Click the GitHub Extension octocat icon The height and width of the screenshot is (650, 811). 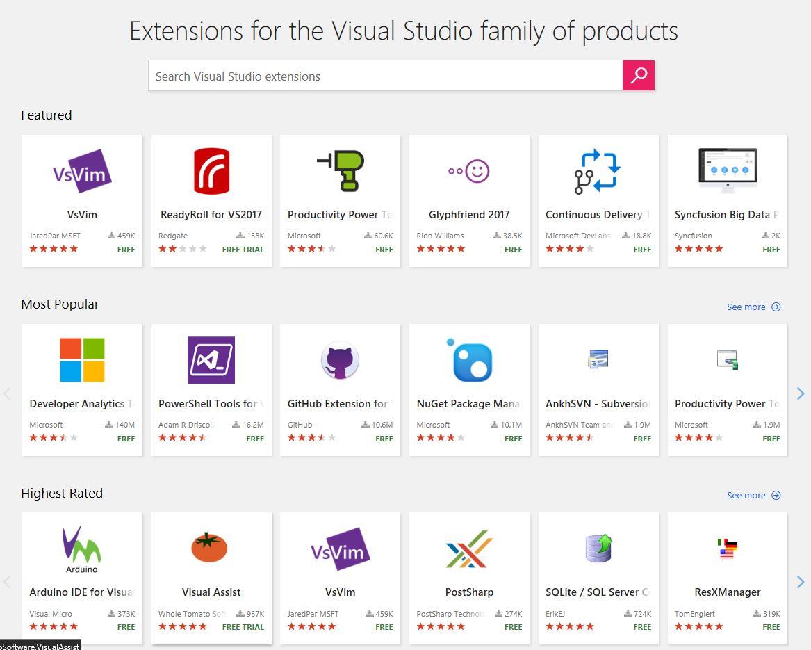coord(340,359)
